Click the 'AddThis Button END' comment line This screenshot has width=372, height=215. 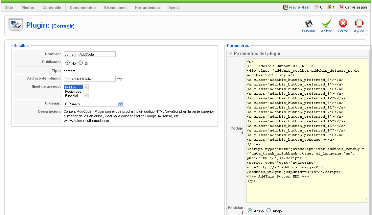(x=278, y=177)
